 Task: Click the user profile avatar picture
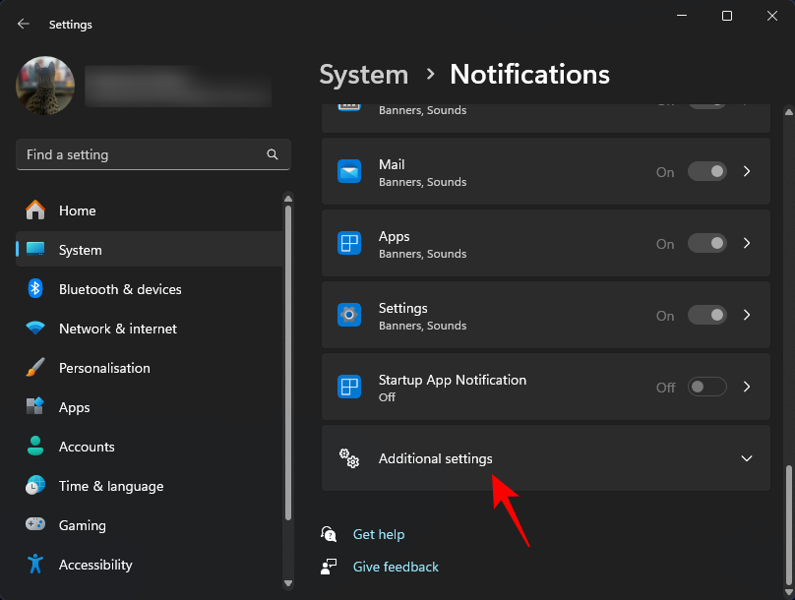click(x=45, y=86)
